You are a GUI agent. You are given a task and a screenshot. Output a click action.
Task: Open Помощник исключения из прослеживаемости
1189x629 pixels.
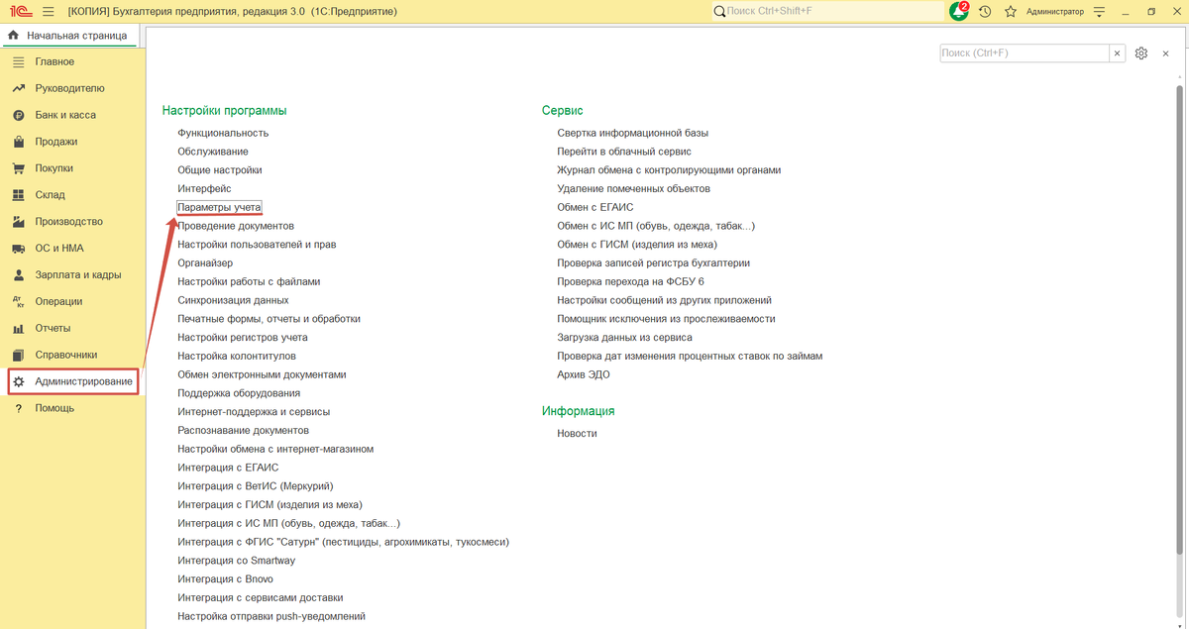coord(666,319)
